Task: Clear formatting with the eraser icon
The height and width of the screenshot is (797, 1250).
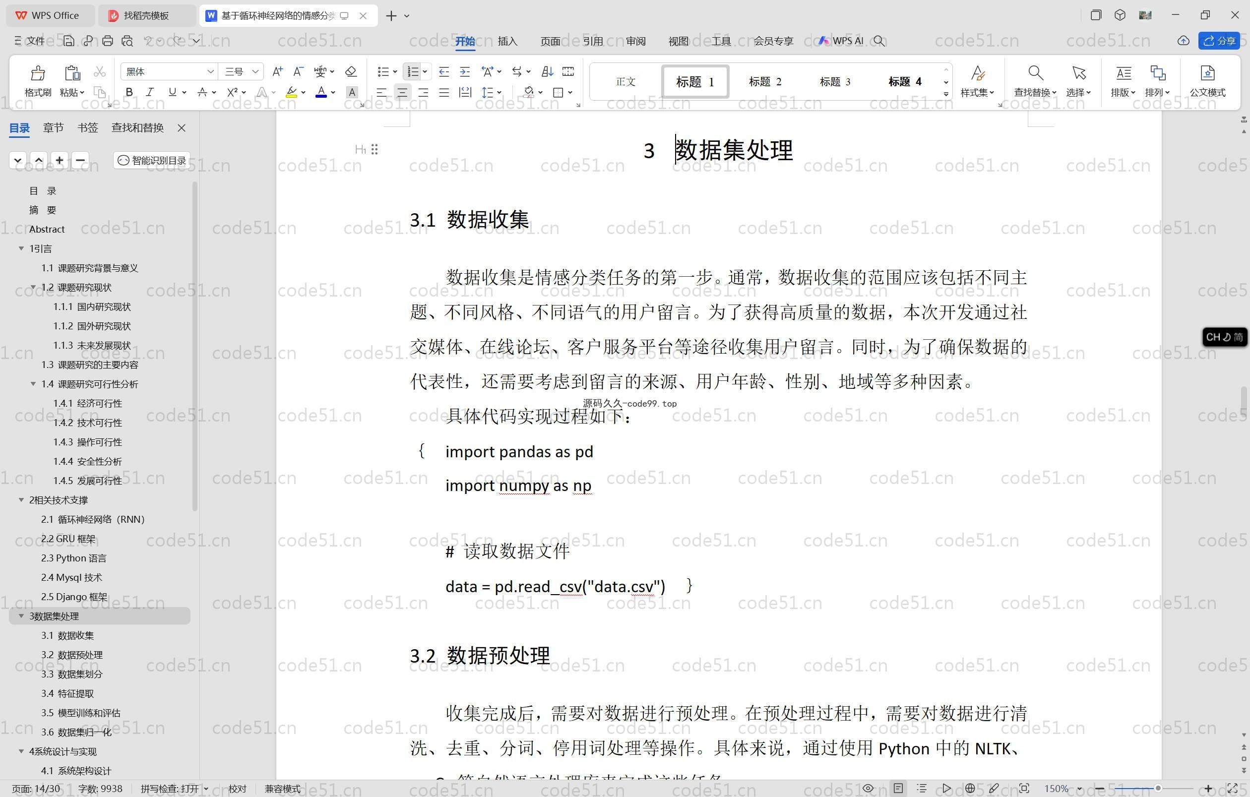Action: (x=351, y=71)
